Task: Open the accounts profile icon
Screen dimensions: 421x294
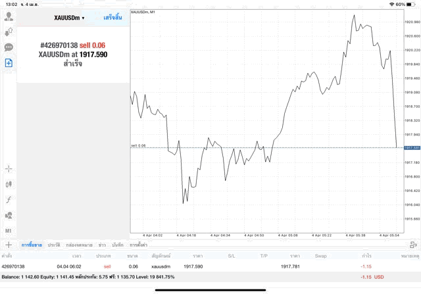Action: (x=9, y=16)
